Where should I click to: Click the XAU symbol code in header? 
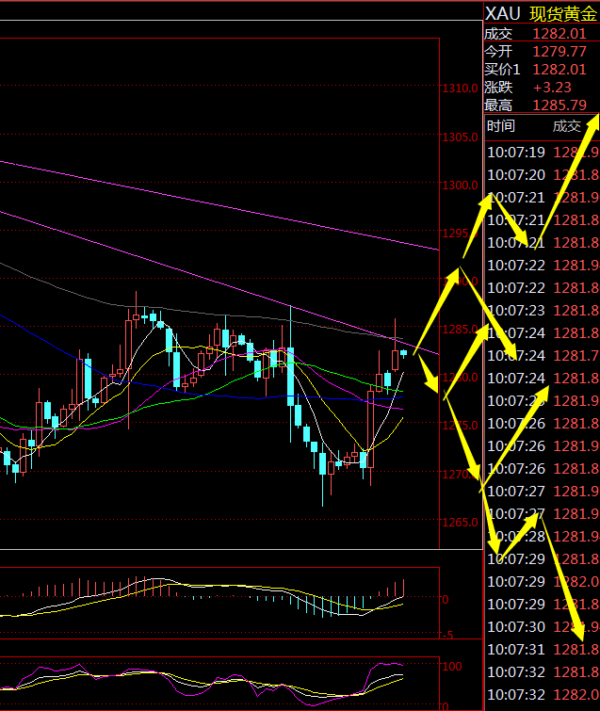tap(502, 13)
